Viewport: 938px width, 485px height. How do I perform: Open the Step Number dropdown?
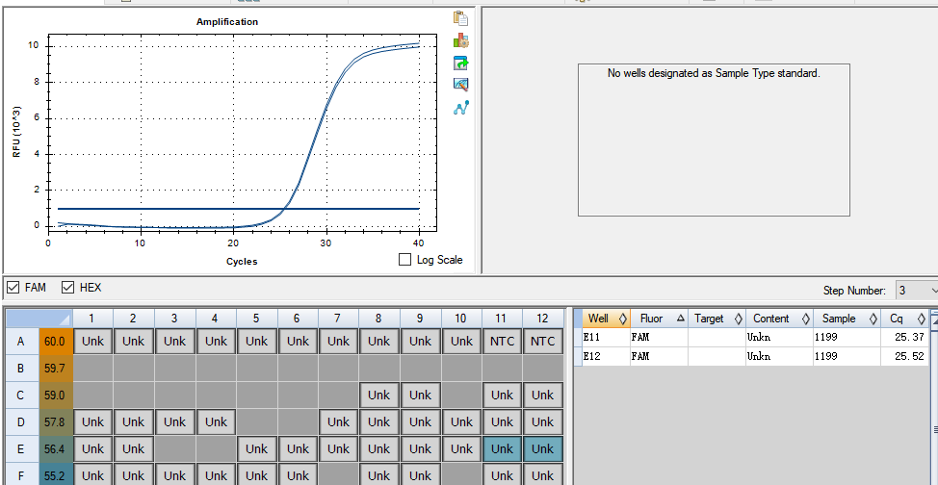916,291
